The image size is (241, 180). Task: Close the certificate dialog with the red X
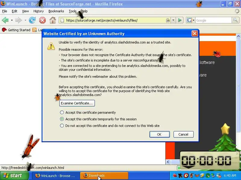[194, 33]
